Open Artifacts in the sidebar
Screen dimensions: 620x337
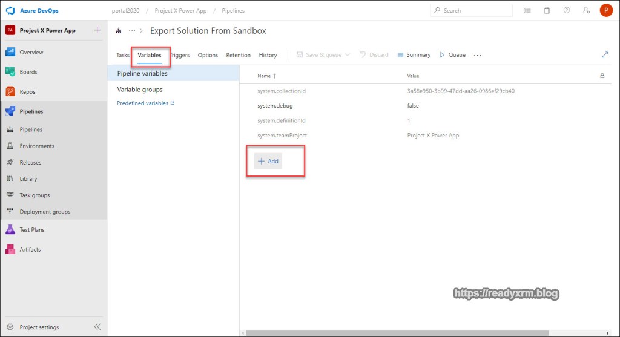(30, 249)
